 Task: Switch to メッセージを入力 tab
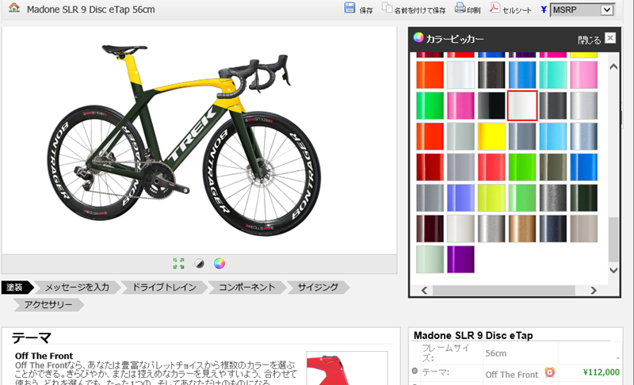(x=77, y=288)
